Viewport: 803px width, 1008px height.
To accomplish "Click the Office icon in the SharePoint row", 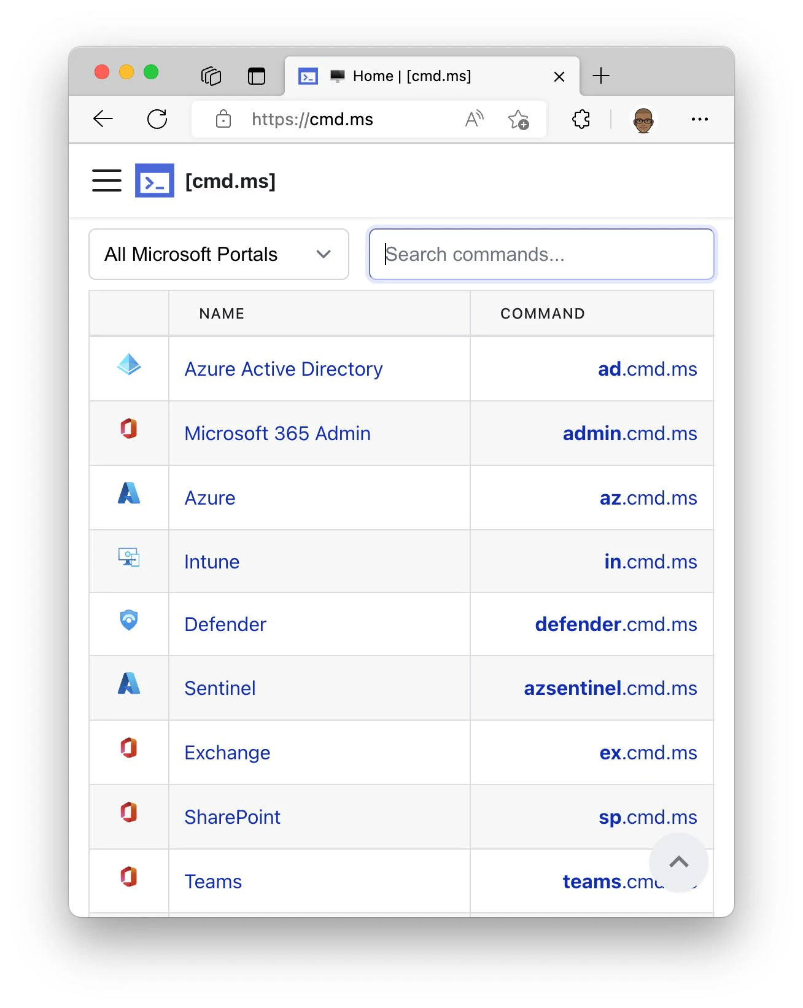I will (x=129, y=812).
